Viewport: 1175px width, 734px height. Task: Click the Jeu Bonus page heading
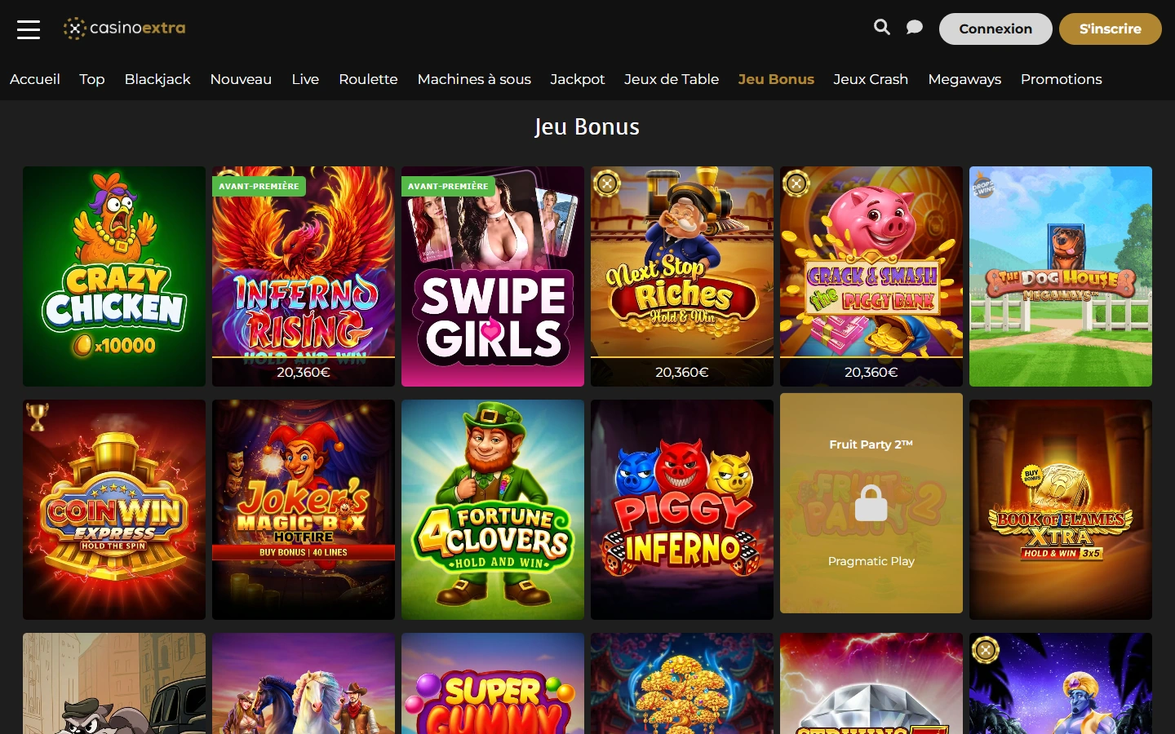point(587,127)
